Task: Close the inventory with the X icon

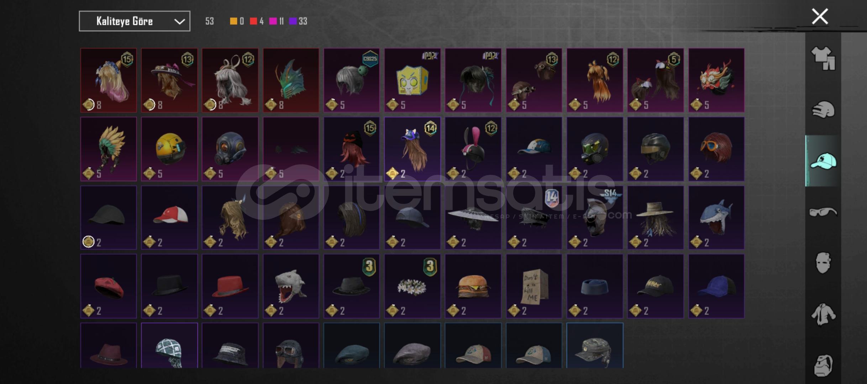Action: coord(820,16)
